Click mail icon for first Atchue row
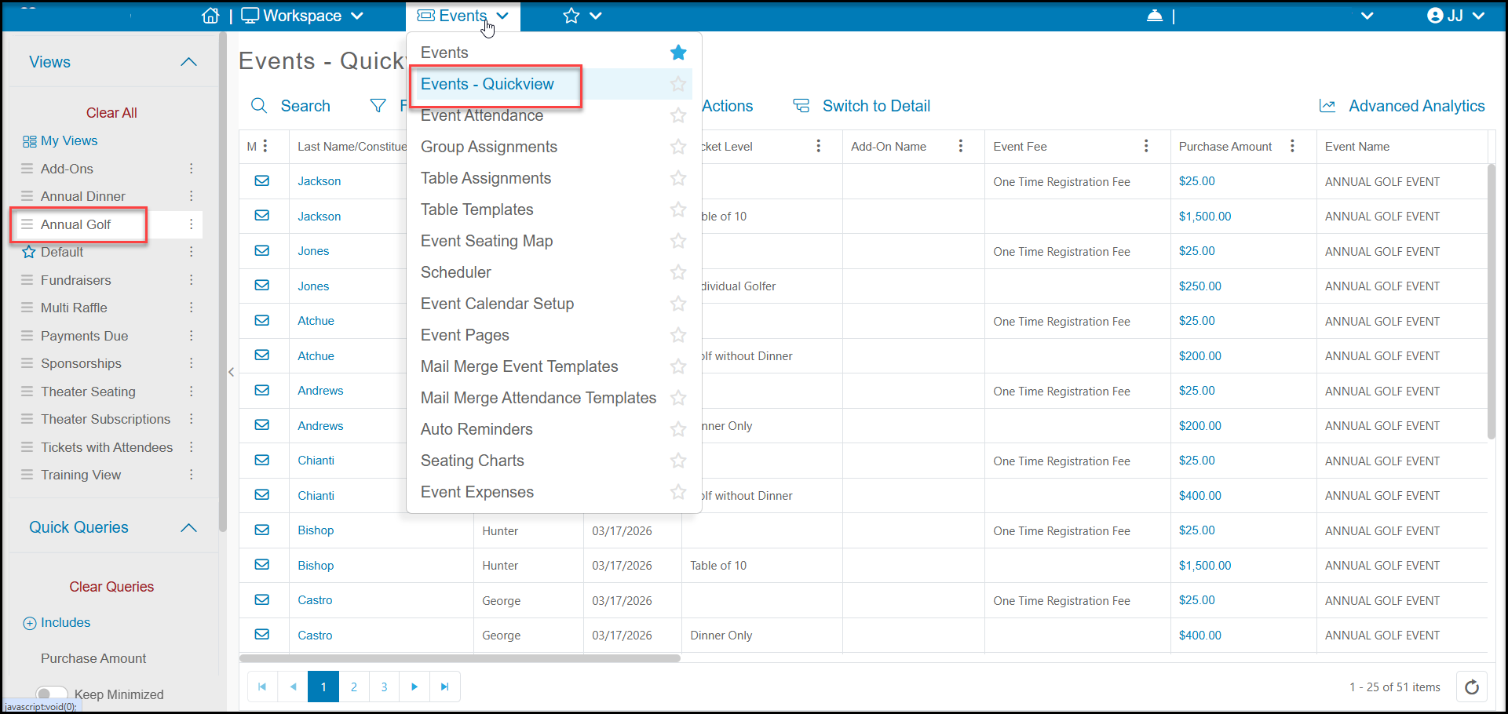 (262, 321)
